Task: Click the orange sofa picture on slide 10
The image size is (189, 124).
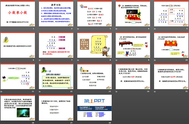Action: pyautogui.click(x=170, y=45)
